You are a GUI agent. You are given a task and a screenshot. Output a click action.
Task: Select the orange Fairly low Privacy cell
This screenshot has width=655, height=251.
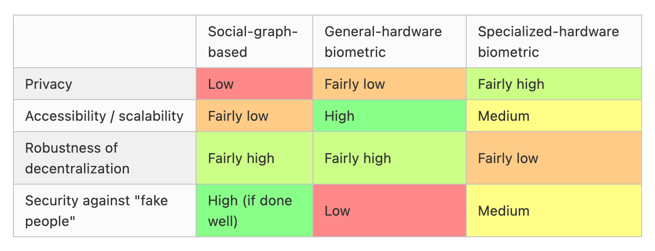(389, 84)
